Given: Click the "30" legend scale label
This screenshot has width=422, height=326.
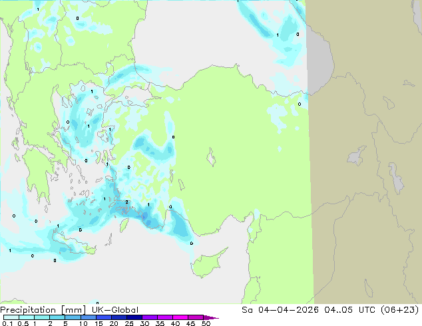Looking at the screenshot, I should pos(144,323).
